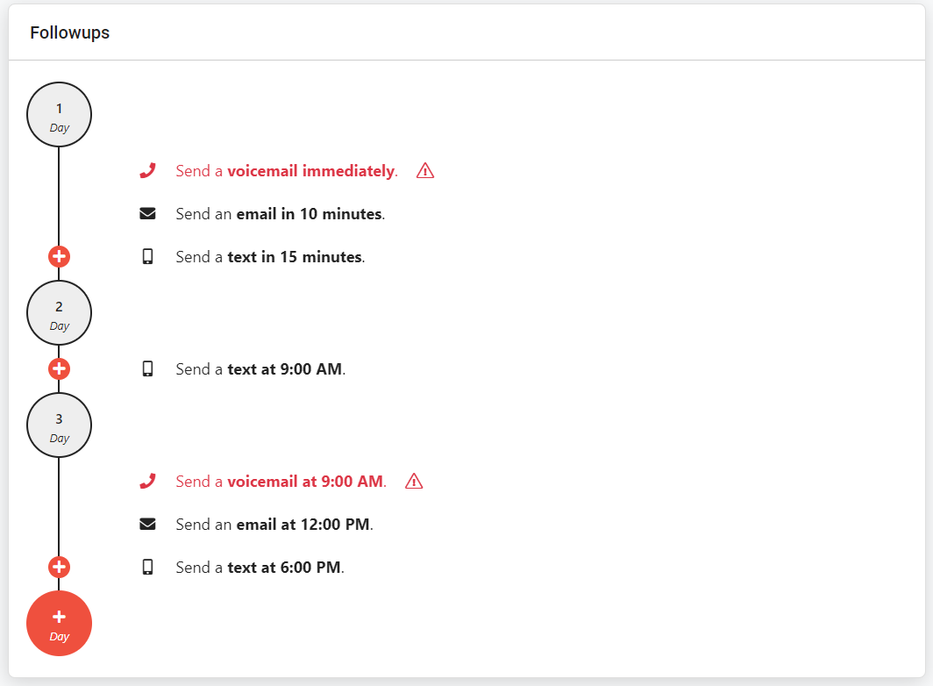Viewport: 933px width, 686px height.
Task: Open Day 2 'Send a text at 9:00 AM'
Action: pyautogui.click(x=260, y=369)
